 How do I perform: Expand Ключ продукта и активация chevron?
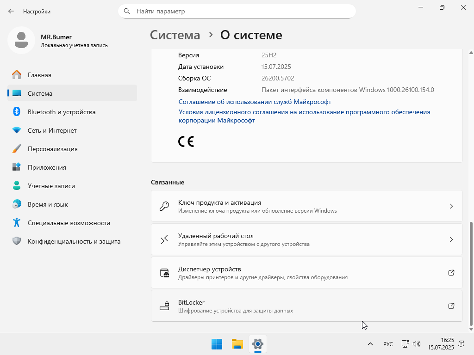[451, 206]
